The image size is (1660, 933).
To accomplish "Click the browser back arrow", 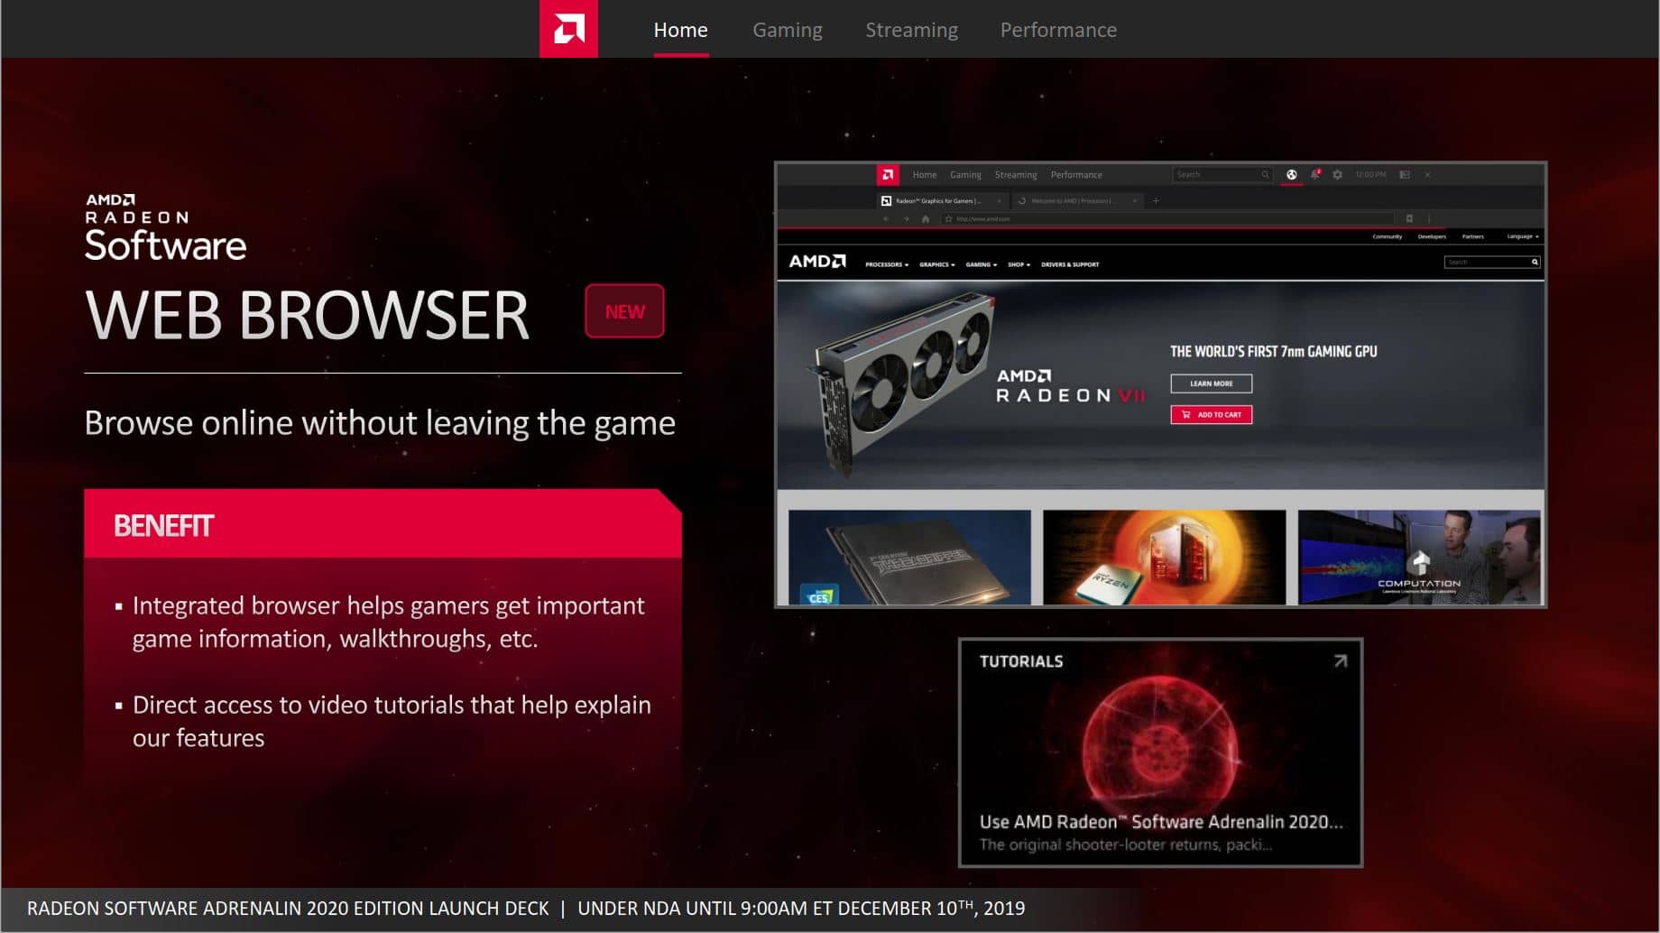I will pyautogui.click(x=886, y=219).
